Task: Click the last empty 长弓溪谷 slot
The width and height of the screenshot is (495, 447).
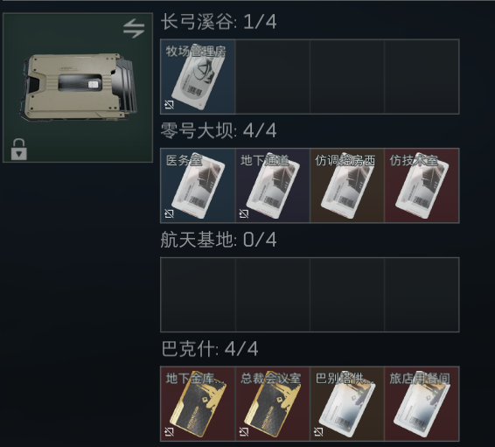Action: pyautogui.click(x=422, y=76)
